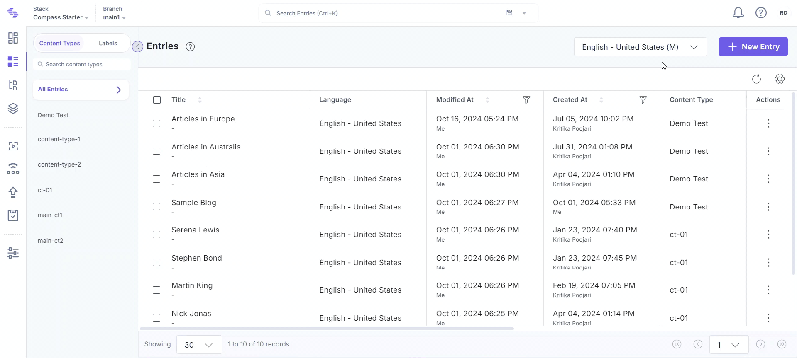Check the Articles in Europe entry
The image size is (797, 358).
tap(156, 123)
